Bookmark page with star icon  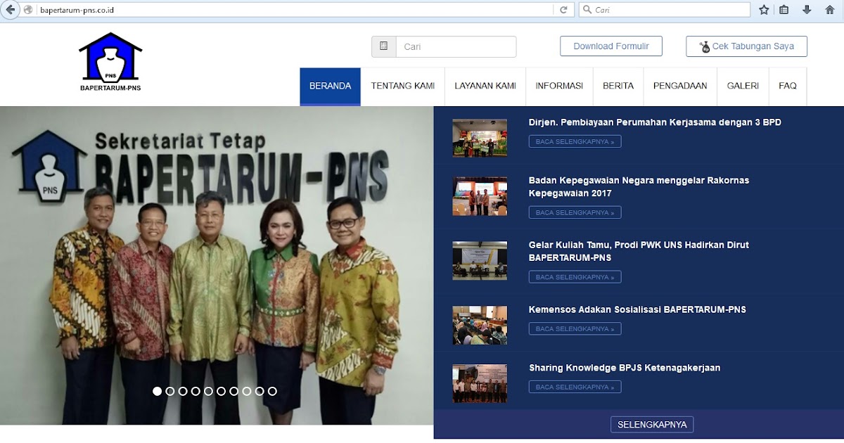tap(764, 10)
